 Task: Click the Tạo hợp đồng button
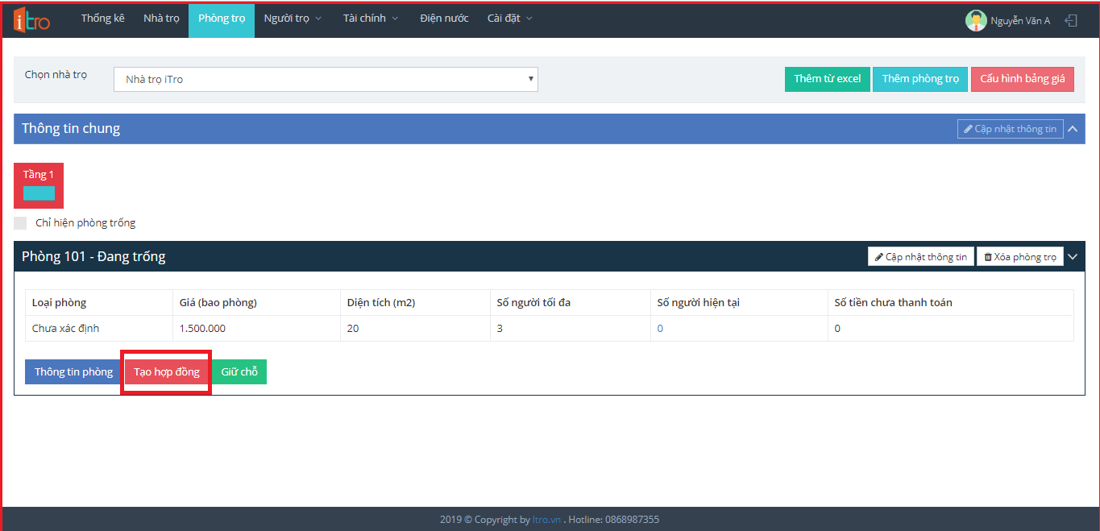[167, 372]
